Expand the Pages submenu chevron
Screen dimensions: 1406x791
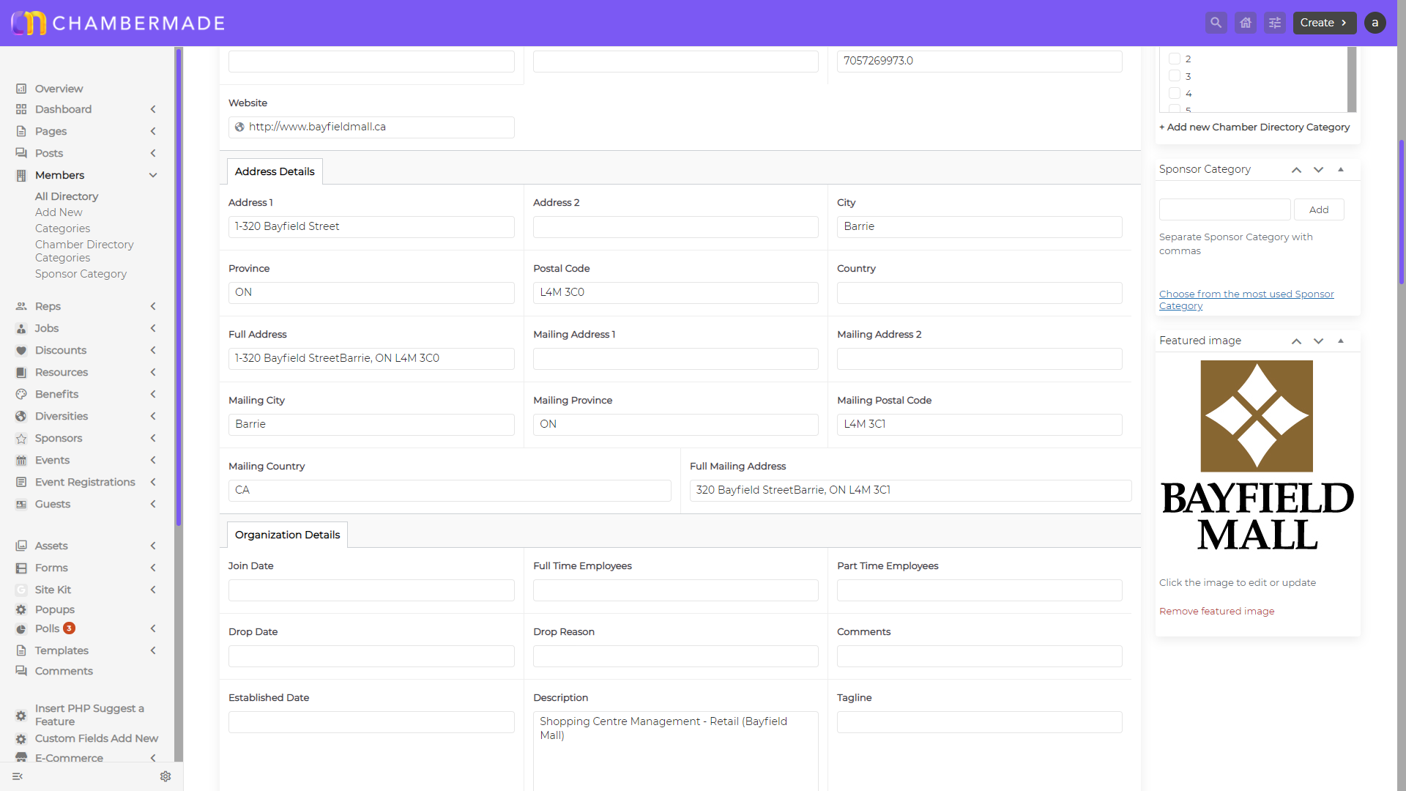153,131
